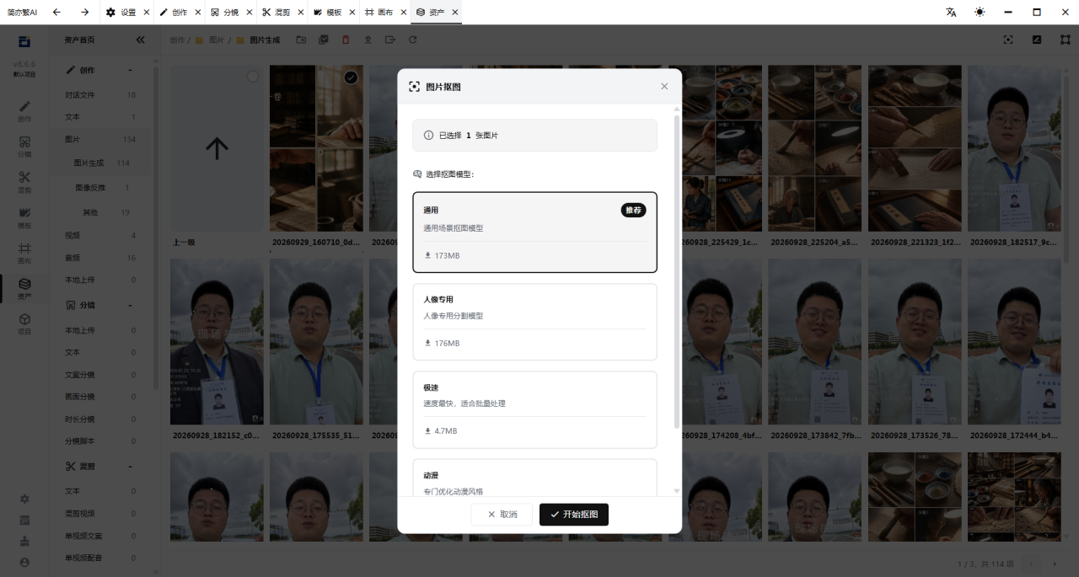Viewport: 1079px width, 577px height.
Task: Click the 上一级 up-arrow folder tile
Action: (x=217, y=148)
